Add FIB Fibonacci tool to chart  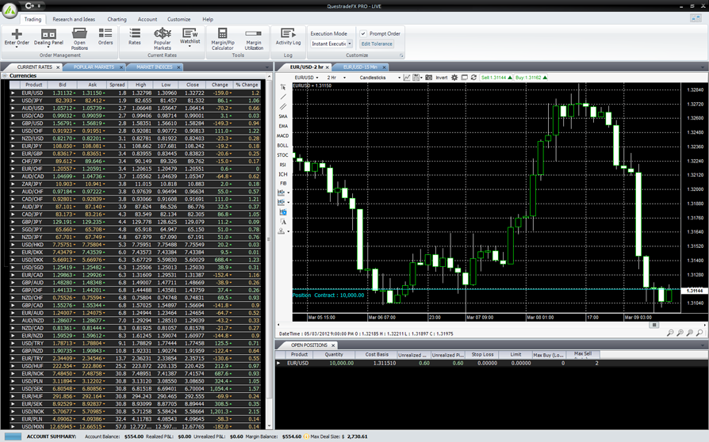[x=283, y=184]
